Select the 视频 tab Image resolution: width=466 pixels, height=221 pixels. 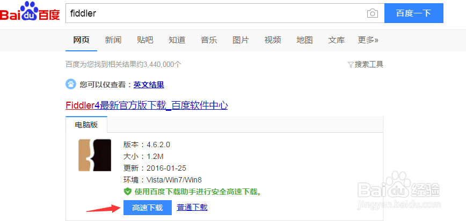coord(273,40)
